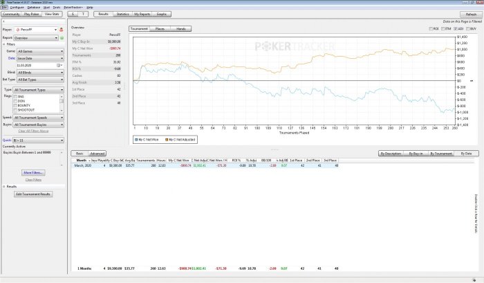This screenshot has width=484, height=283.
Task: Click the Clear All Filters Above link
Action: pyautogui.click(x=34, y=131)
